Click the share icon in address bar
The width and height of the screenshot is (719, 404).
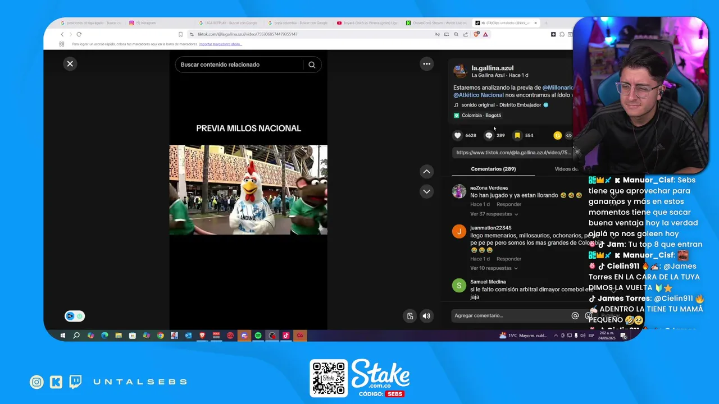point(465,34)
